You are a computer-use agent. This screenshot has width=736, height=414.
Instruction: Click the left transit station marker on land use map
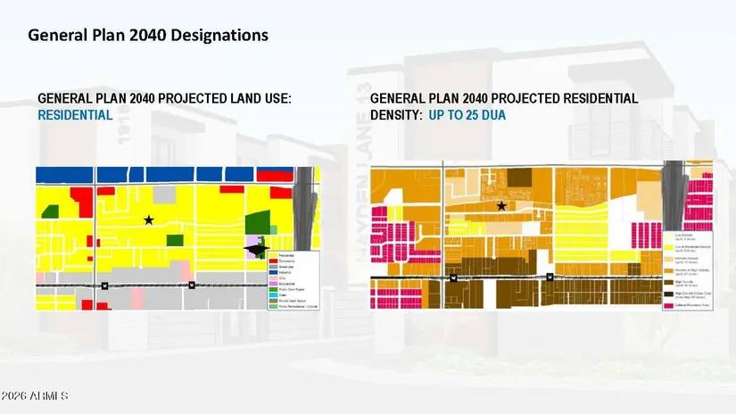[x=104, y=286]
